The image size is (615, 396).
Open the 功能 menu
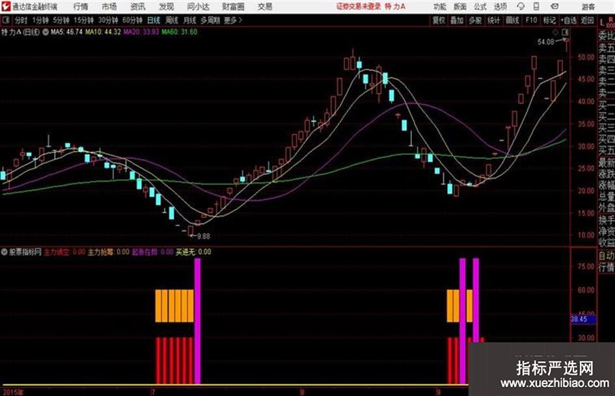(440, 7)
